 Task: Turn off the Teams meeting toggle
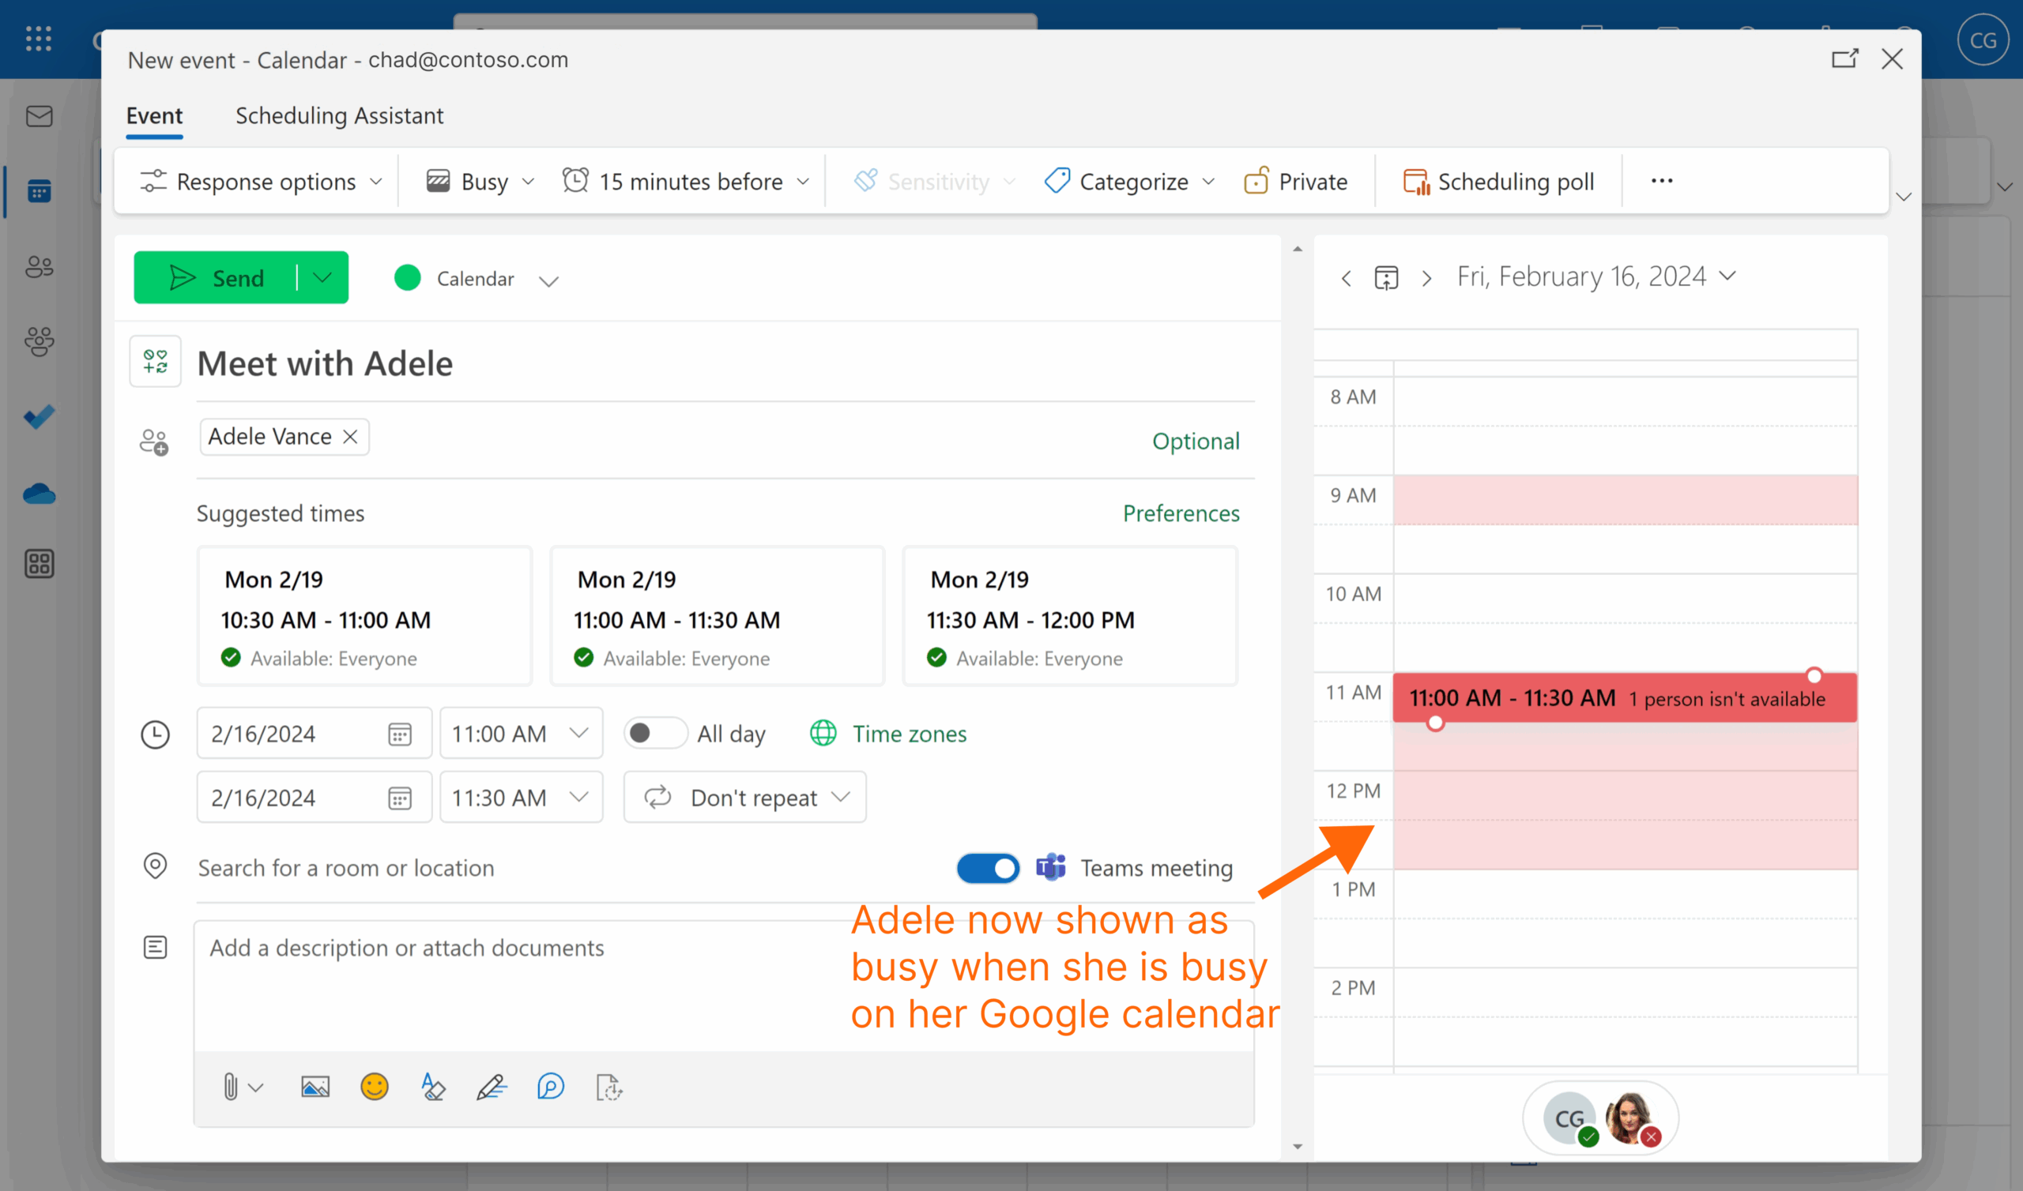(988, 867)
